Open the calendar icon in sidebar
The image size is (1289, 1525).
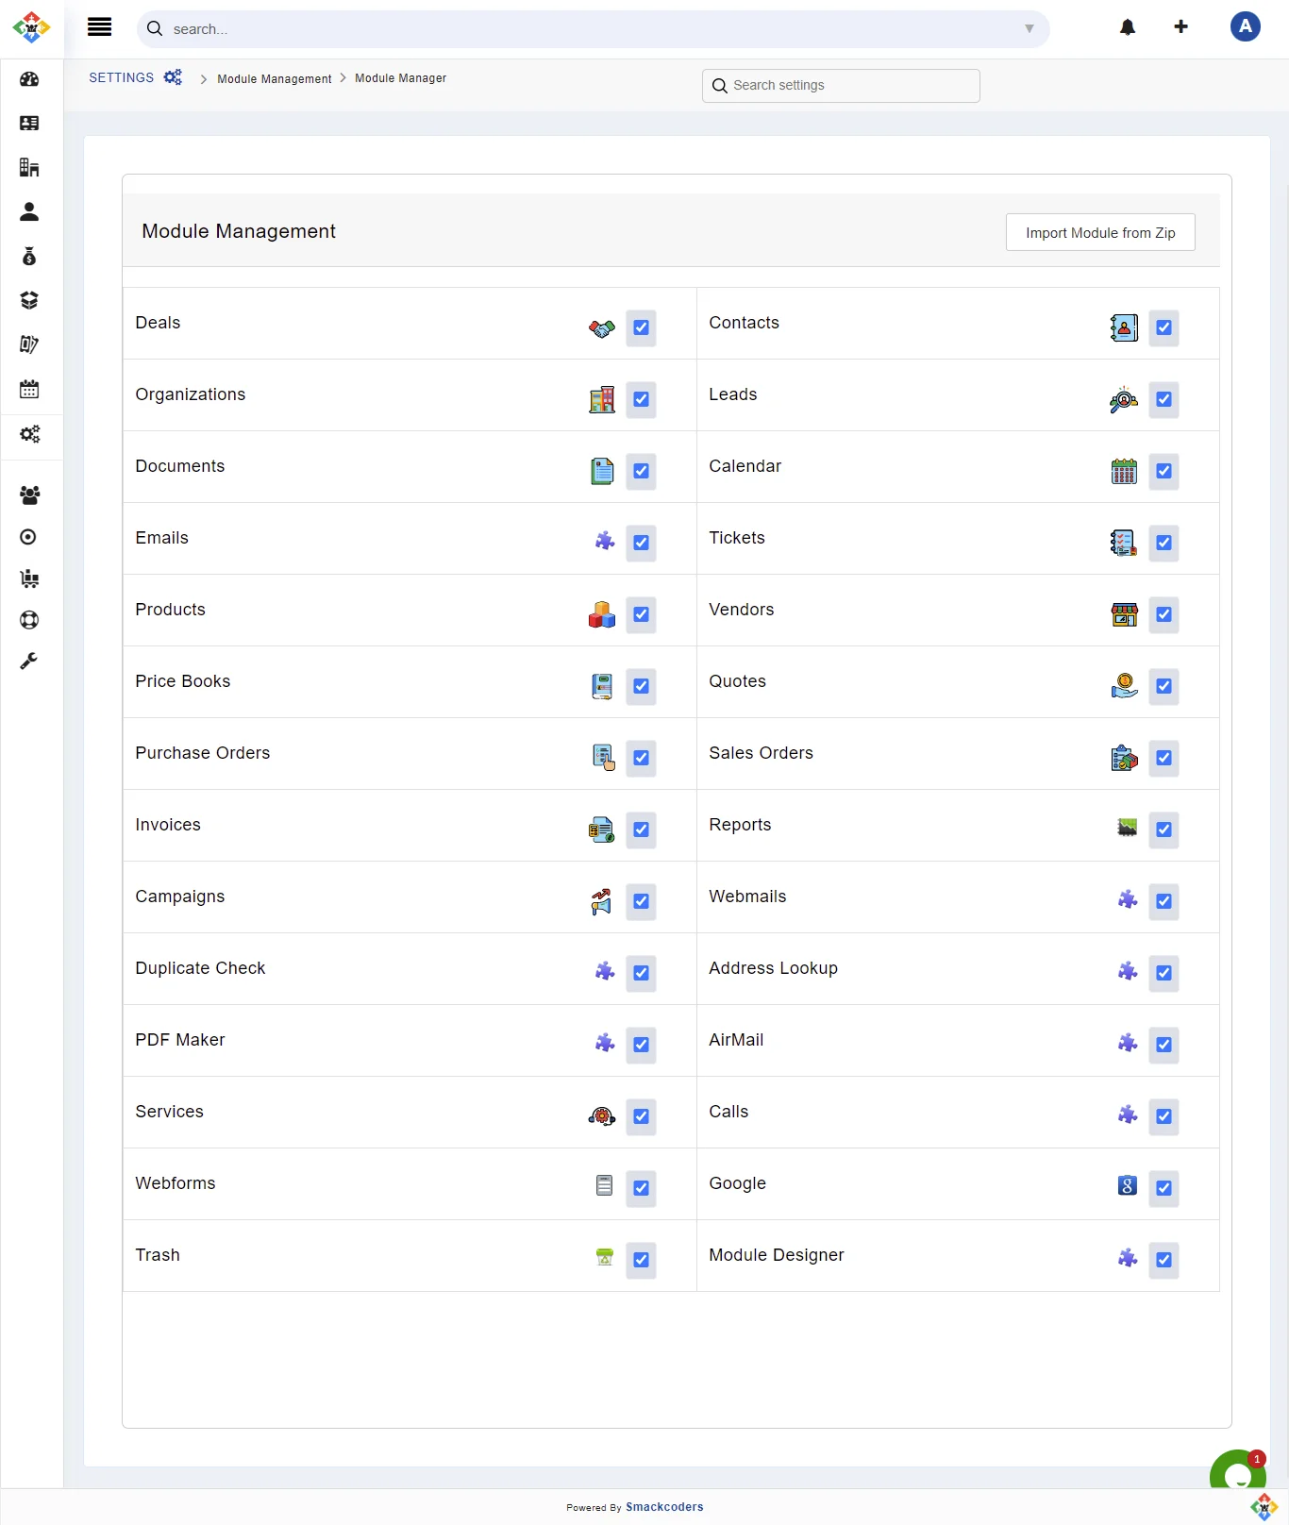pyautogui.click(x=29, y=389)
